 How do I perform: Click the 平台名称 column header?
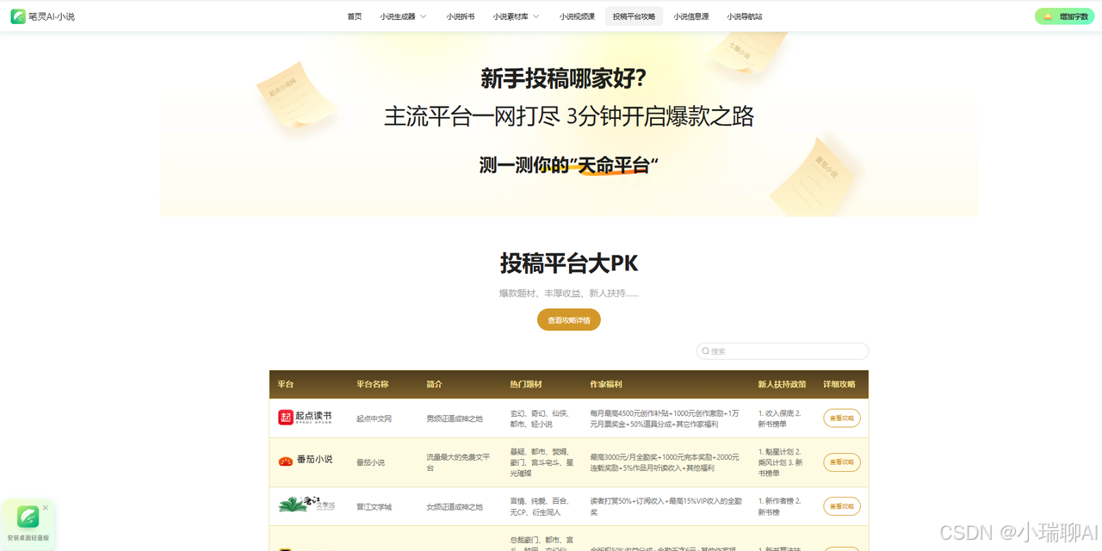pyautogui.click(x=373, y=385)
